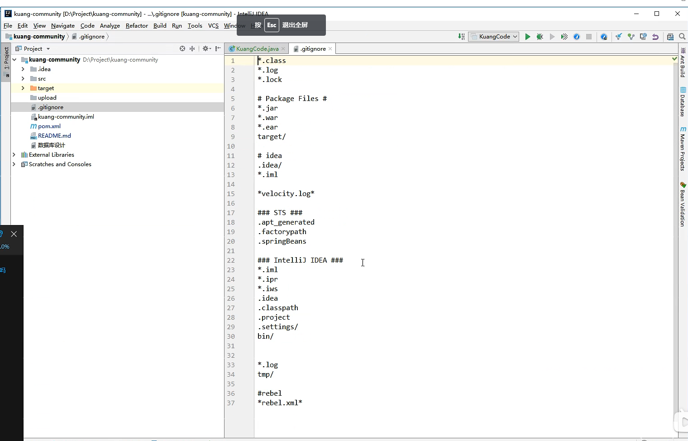Open Search Everywhere magnifier icon
The width and height of the screenshot is (688, 441).
coord(682,37)
